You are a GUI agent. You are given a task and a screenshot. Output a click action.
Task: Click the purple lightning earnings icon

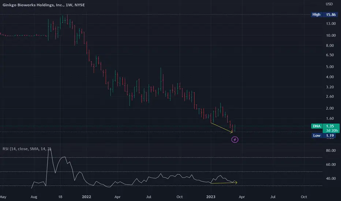coord(235,140)
